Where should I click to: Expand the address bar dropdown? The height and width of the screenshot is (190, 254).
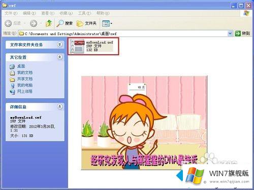230,33
